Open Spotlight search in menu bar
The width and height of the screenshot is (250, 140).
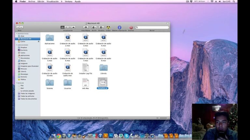tap(234, 1)
